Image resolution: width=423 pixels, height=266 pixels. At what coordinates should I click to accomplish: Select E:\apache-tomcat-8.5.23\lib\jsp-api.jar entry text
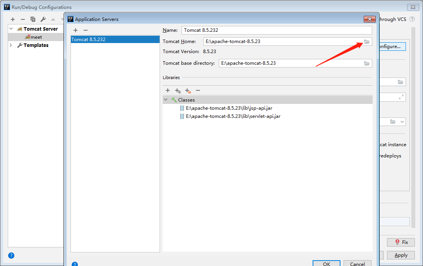pyautogui.click(x=229, y=108)
